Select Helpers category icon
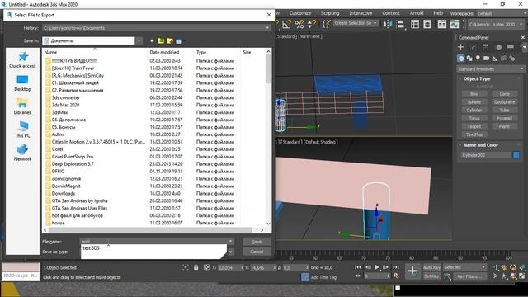Image resolution: width=528 pixels, height=297 pixels. (495, 59)
